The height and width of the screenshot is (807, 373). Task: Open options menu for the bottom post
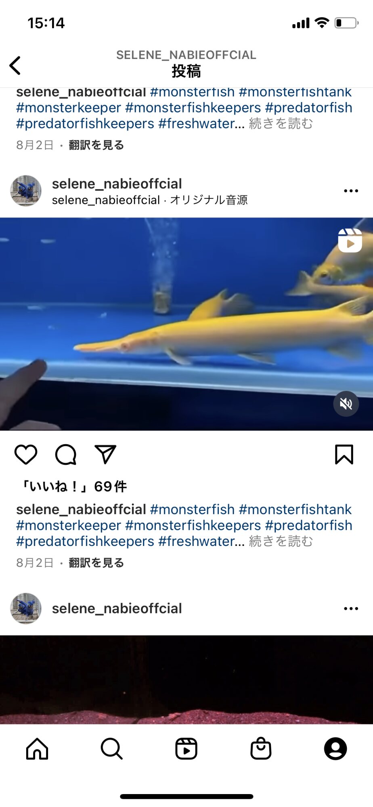tap(351, 608)
